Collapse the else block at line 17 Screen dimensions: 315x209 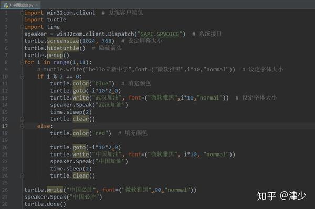(x=22, y=126)
